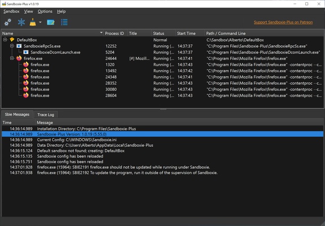Image resolution: width=325 pixels, height=226 pixels.
Task: Select config reloaded message at 14:36:15.135
Action: 163,156
